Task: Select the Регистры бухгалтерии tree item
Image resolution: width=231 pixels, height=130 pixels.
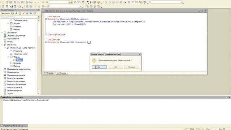Action: (x=16, y=84)
